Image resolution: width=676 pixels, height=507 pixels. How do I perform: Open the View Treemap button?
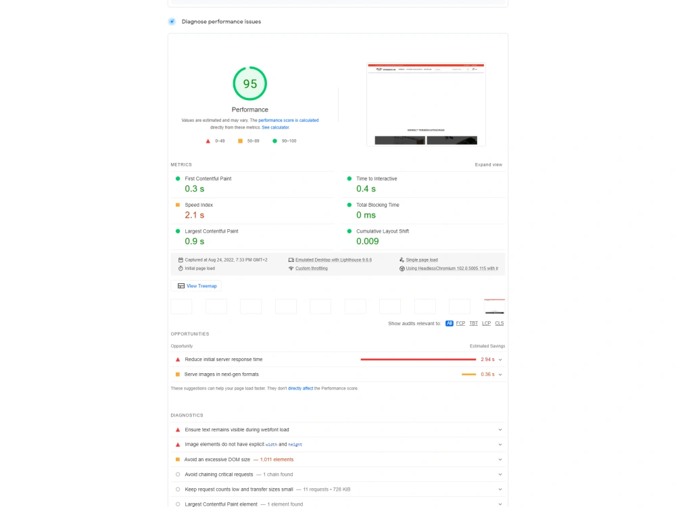click(197, 286)
